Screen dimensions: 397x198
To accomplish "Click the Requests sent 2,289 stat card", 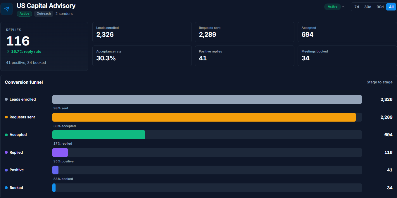I will tap(245, 32).
